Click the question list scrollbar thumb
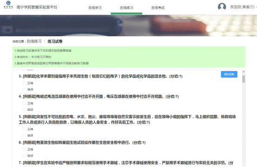The width and height of the screenshot is (257, 167). click(244, 79)
